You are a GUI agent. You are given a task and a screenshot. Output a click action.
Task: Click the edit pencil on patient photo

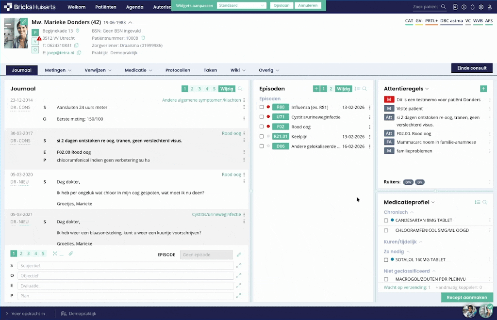pos(24,22)
